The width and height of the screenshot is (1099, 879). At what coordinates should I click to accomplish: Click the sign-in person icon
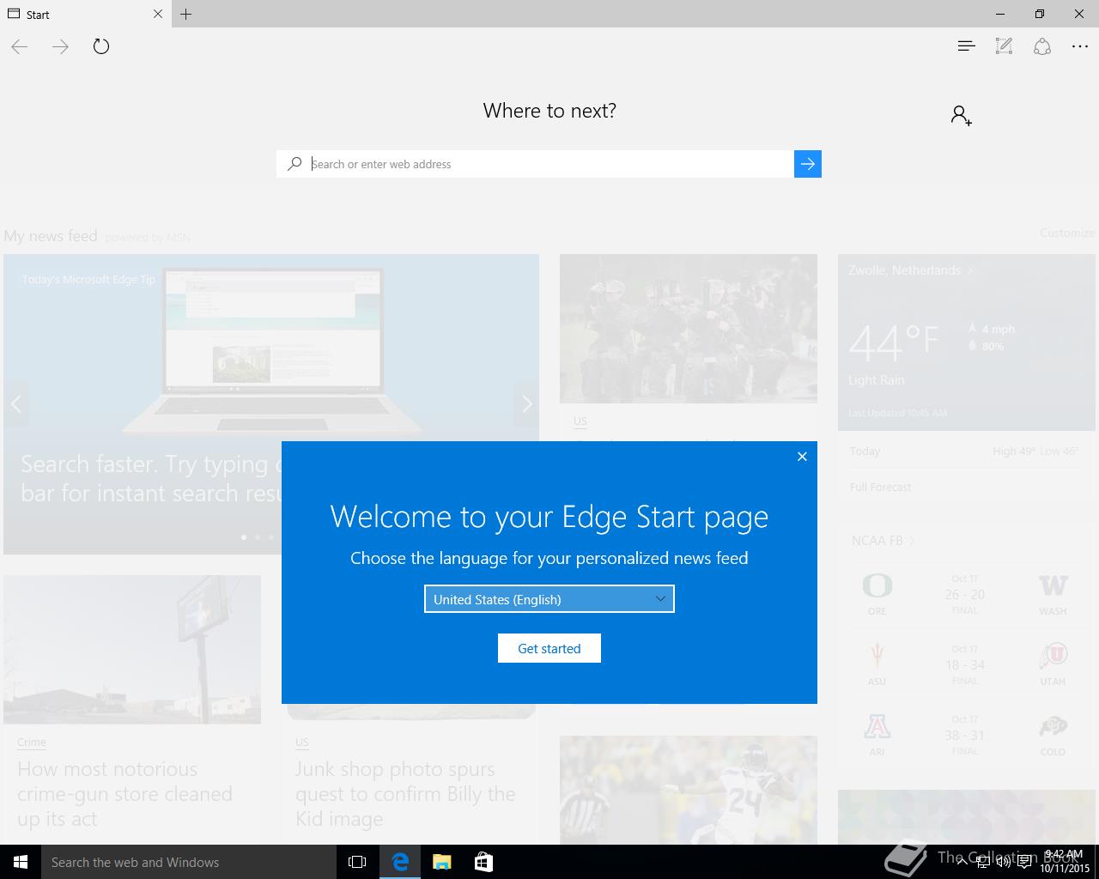[x=961, y=115]
